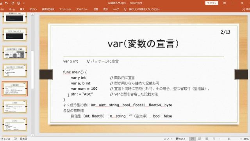Image resolution: width=250 pixels, height=141 pixels.
Task: Click the code line 'var y int'
Action: pos(78,78)
